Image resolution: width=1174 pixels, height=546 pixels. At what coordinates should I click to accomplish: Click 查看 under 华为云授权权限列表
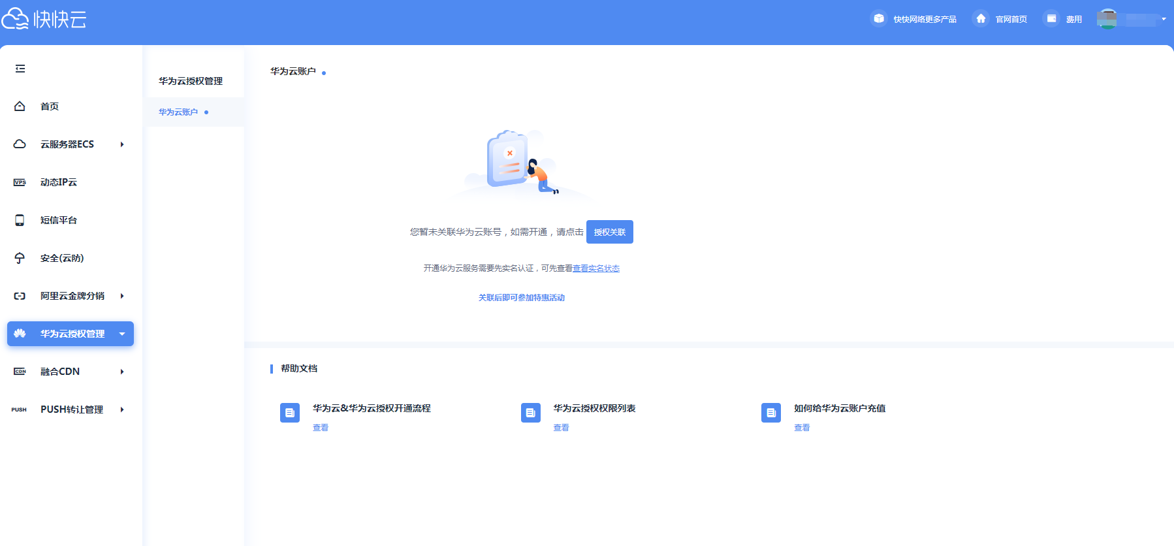coord(562,428)
